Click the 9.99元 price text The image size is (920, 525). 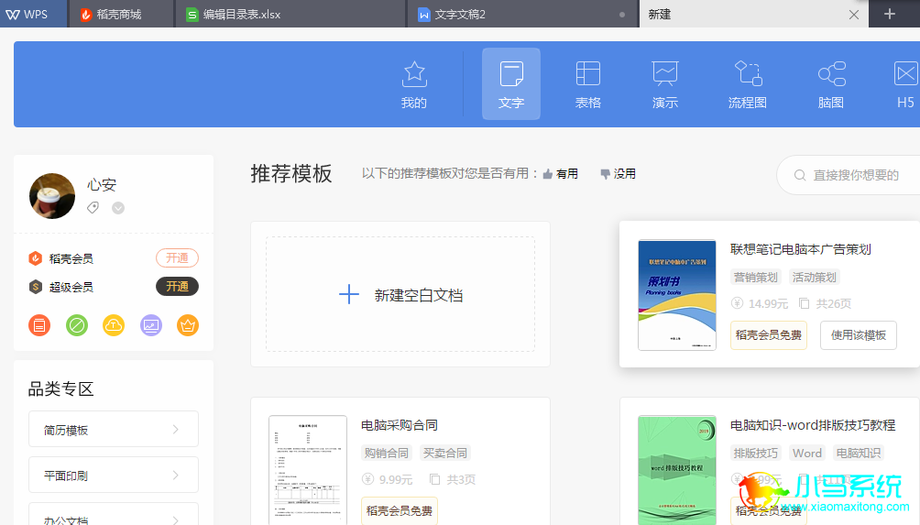pyautogui.click(x=396, y=480)
